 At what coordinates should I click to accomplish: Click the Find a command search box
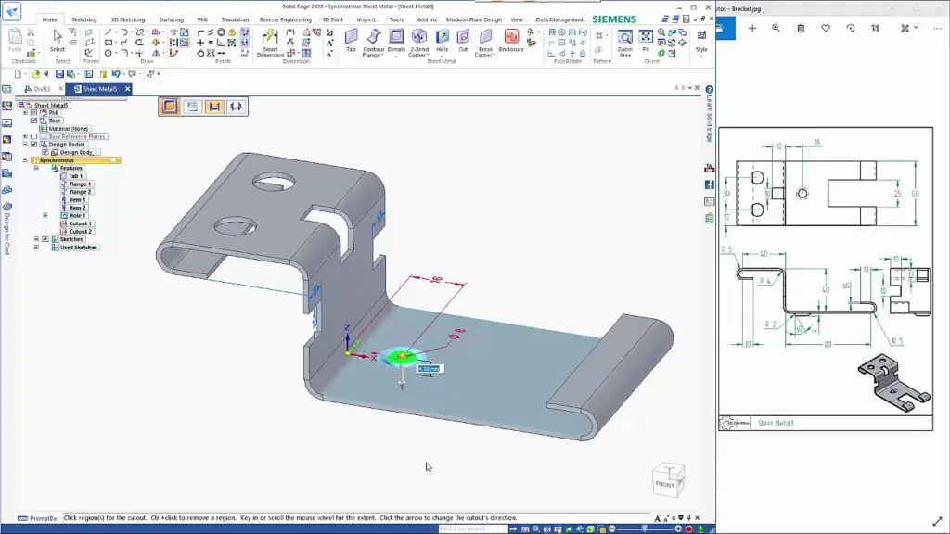pyautogui.click(x=472, y=528)
